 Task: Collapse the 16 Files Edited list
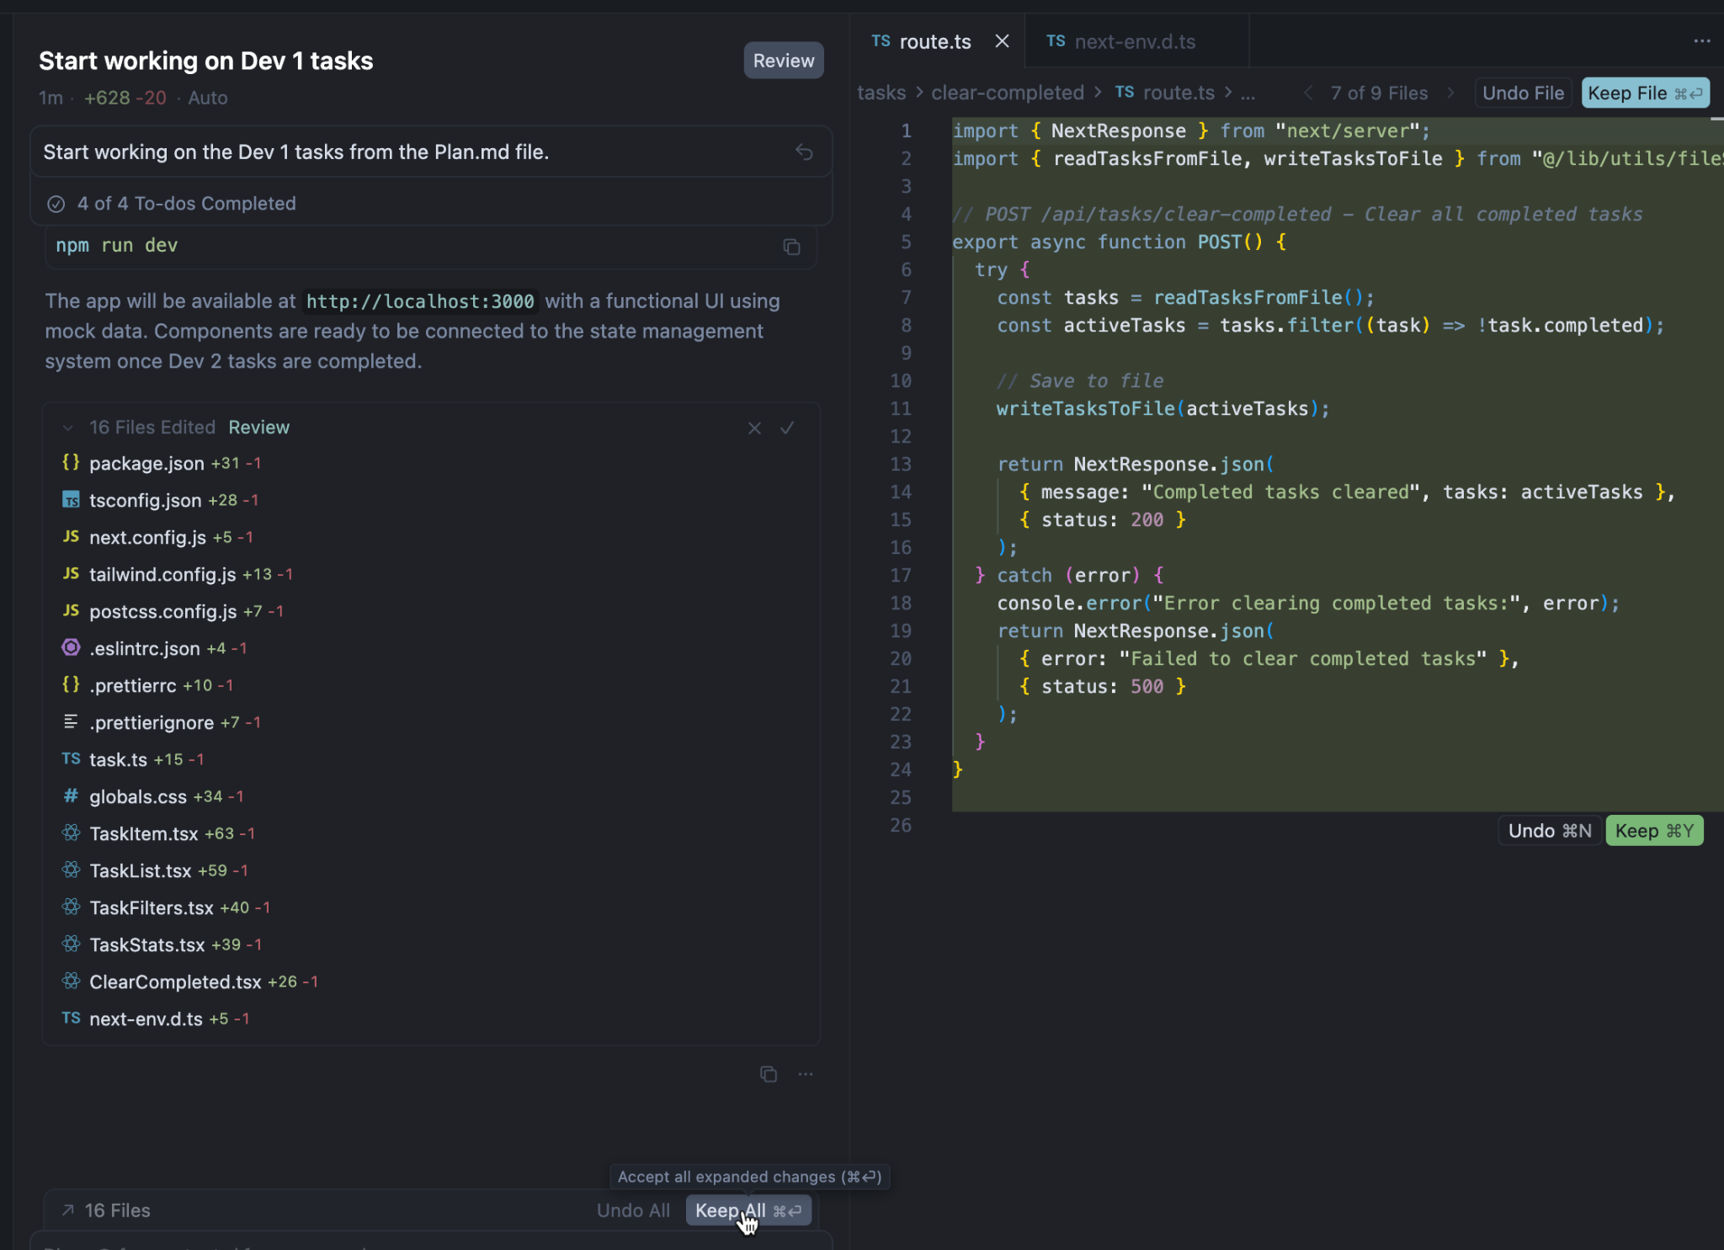pyautogui.click(x=68, y=428)
